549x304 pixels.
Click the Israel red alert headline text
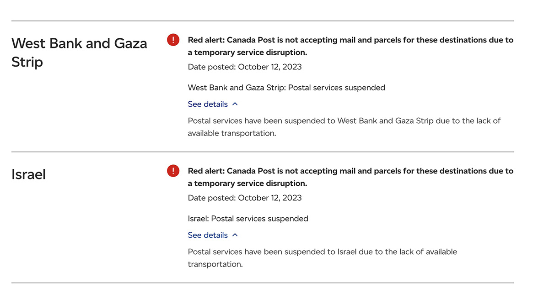(350, 177)
